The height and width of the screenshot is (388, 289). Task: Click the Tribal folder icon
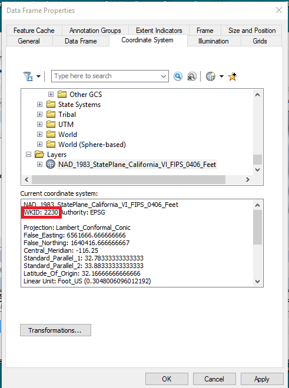click(51, 114)
